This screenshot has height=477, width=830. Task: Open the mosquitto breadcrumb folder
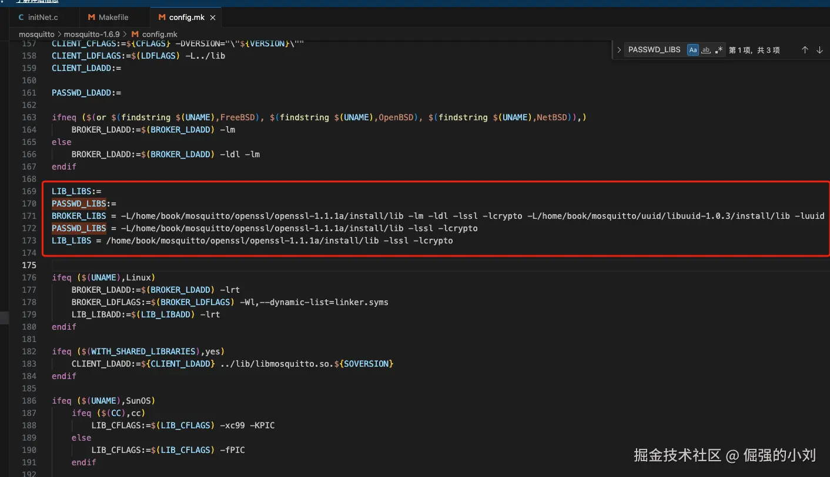point(36,34)
